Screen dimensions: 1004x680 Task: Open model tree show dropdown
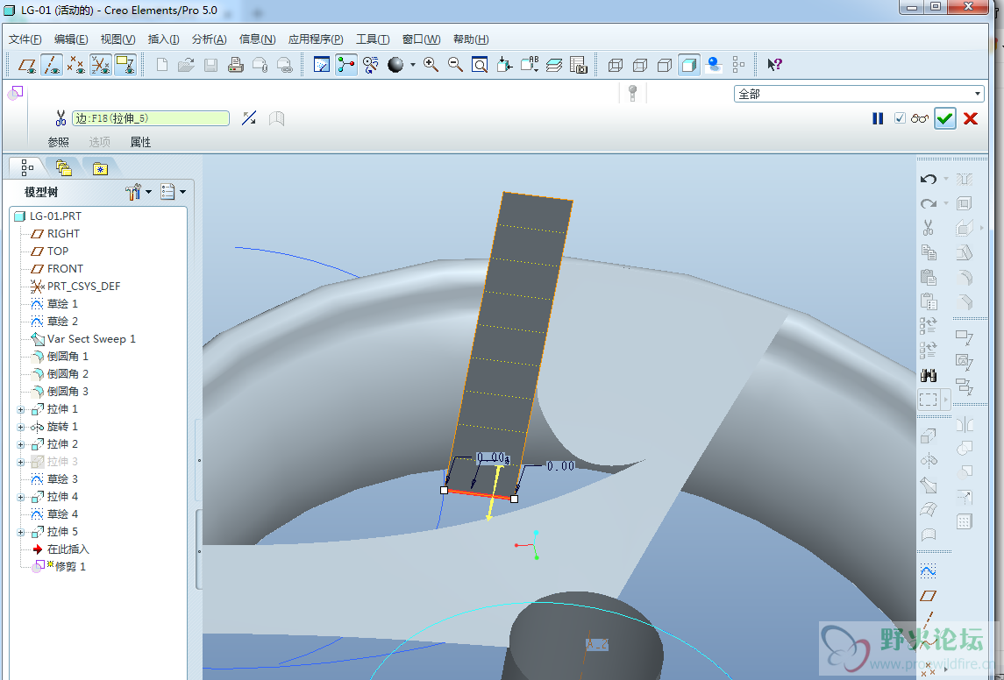tap(139, 192)
